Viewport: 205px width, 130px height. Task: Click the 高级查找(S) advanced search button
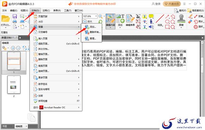195,11
